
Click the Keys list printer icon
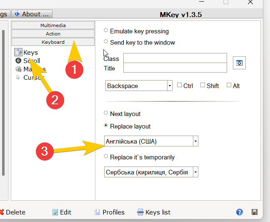tap(140, 212)
